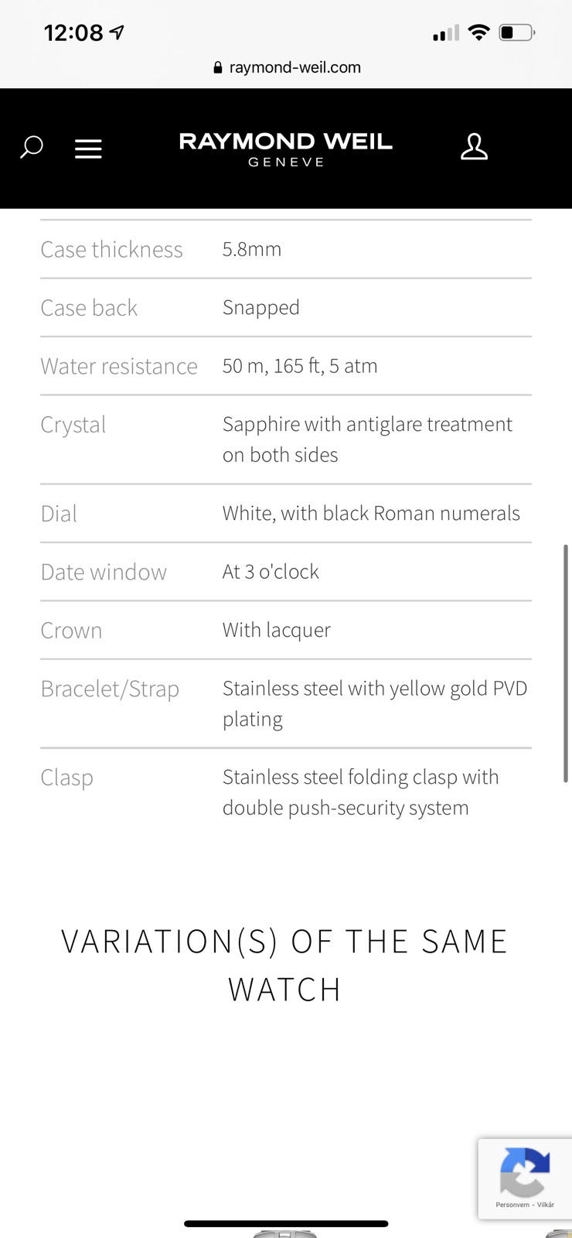Open the Personvern privacy link
Viewport: 572px width, 1238px height.
pyautogui.click(x=512, y=1205)
